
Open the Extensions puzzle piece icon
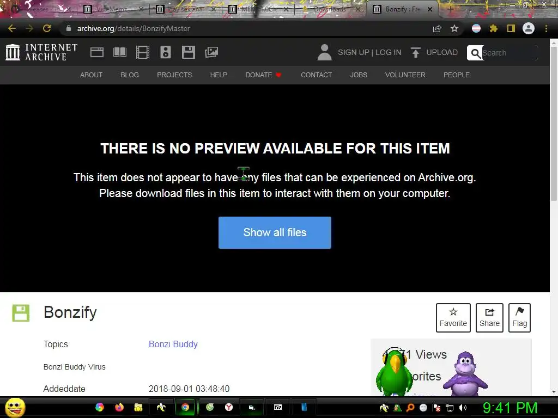(494, 28)
